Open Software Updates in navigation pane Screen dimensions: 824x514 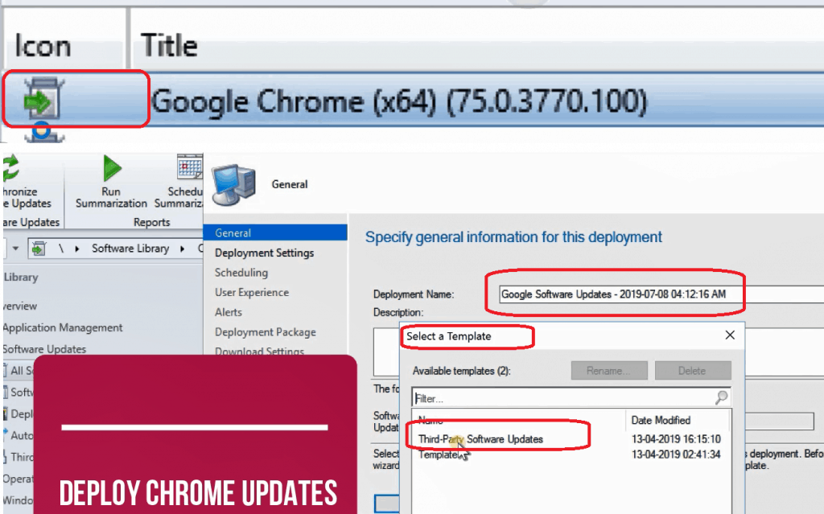click(x=44, y=349)
